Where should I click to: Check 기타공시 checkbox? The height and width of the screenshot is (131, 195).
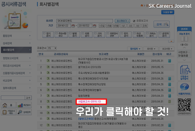96,33
